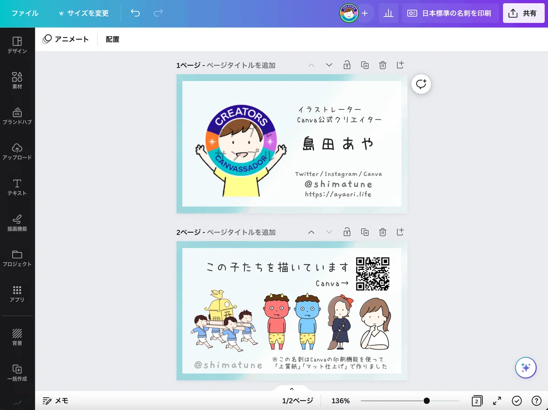548x410 pixels.
Task: Move page 1 down with the chevron
Action: click(x=329, y=65)
